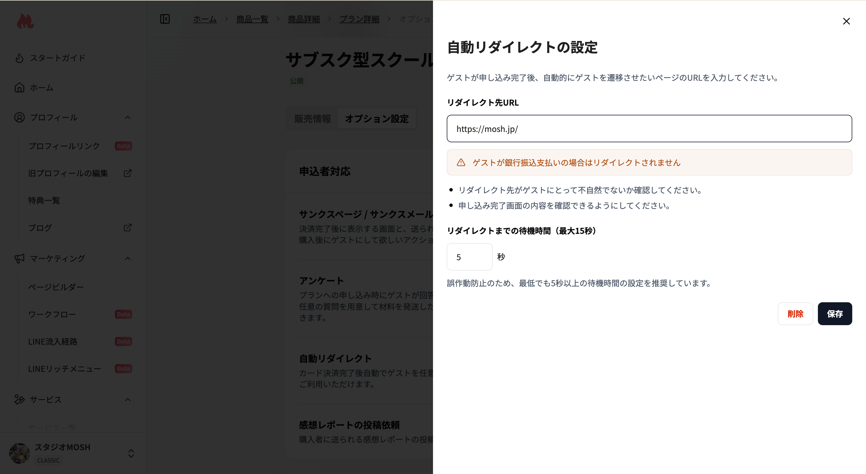This screenshot has height=474, width=866.
Task: Collapse the サービス section chevron
Action: coord(127,400)
